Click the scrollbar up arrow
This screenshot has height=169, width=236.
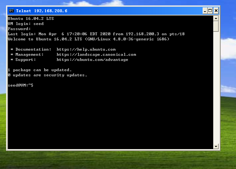216,18
